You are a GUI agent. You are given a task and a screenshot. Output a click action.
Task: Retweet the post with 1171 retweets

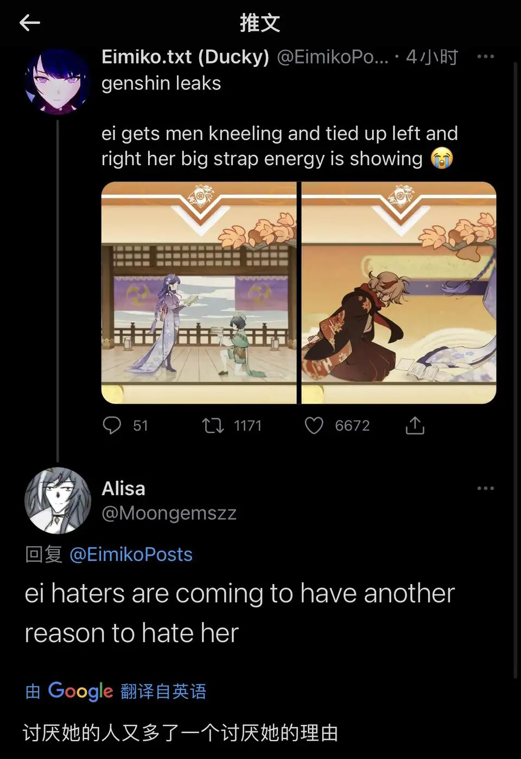click(x=213, y=425)
